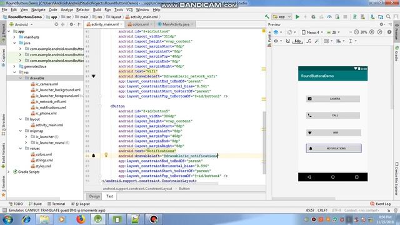Set default margins 8dp button

[297, 41]
